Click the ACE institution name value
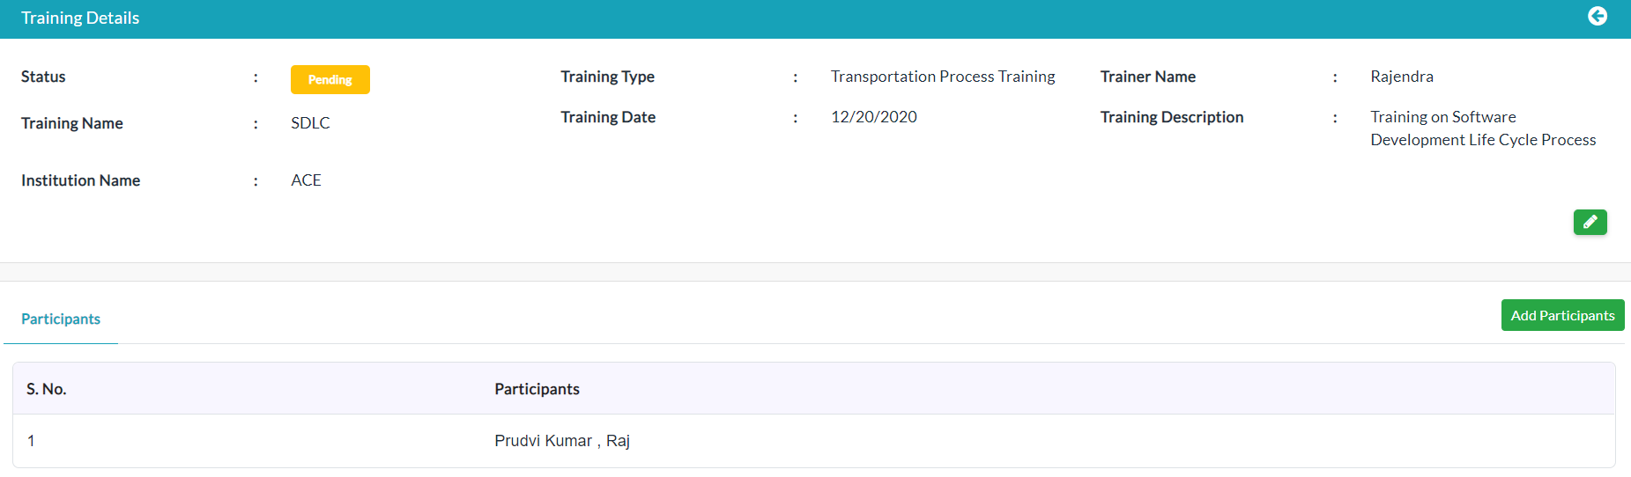Screen dimensions: 1631x477 pos(306,180)
